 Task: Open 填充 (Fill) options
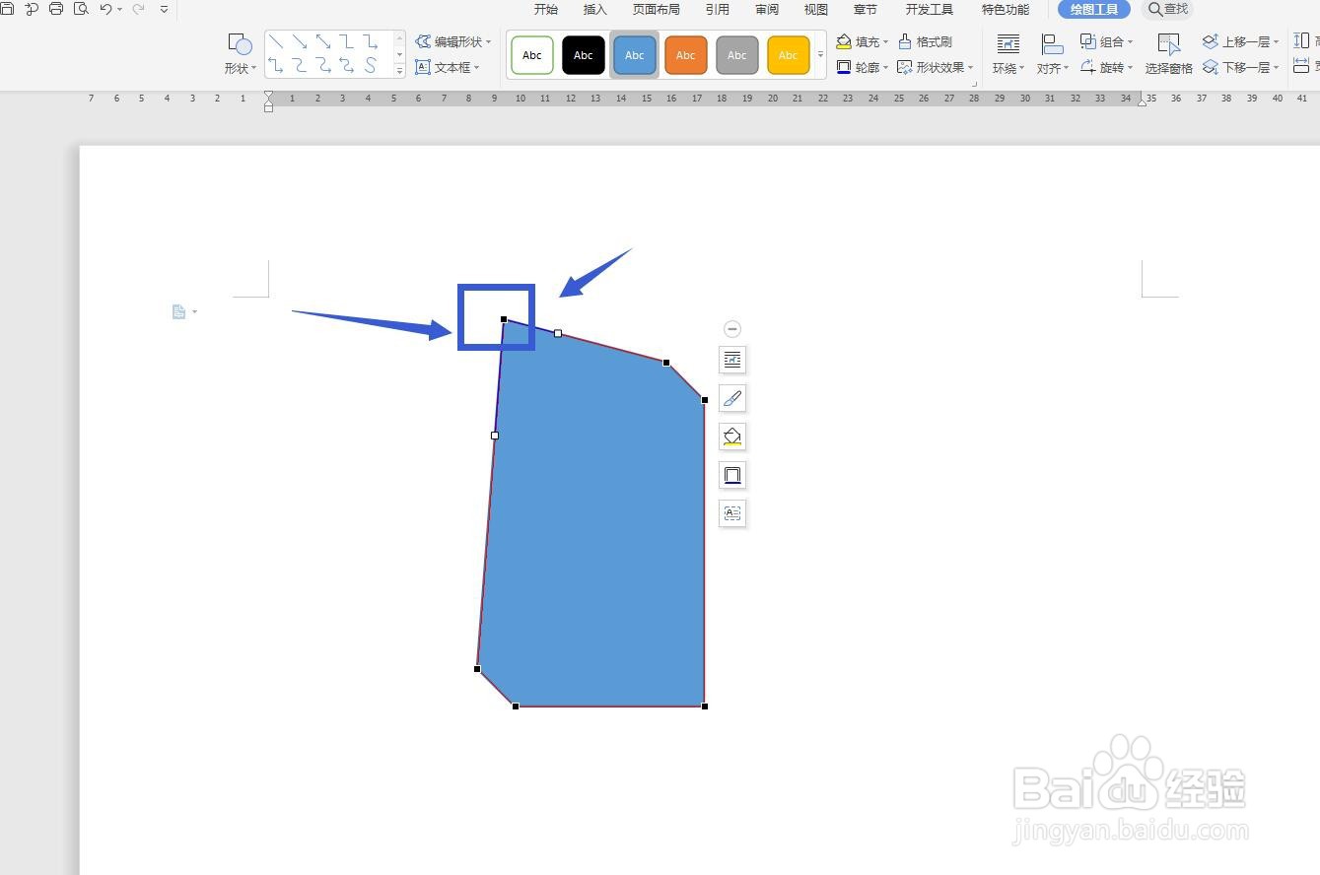click(x=862, y=41)
